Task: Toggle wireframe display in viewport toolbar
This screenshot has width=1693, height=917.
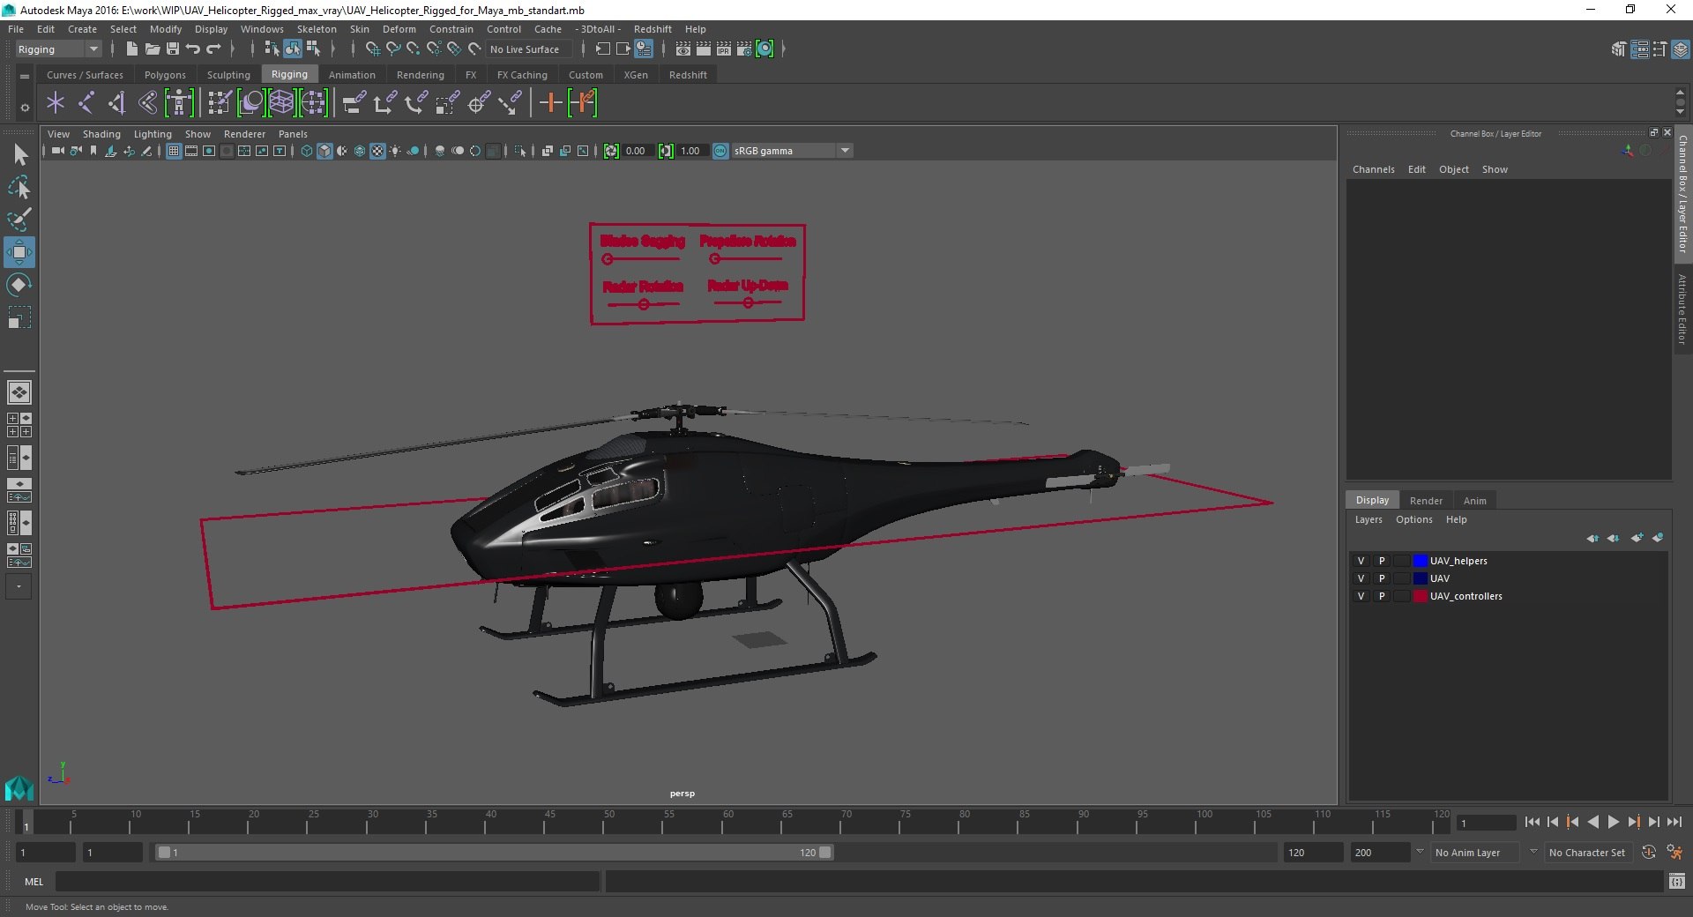Action: pos(307,151)
